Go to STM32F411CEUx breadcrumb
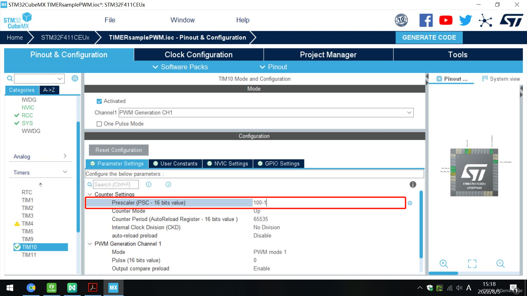527x296 pixels. click(65, 38)
